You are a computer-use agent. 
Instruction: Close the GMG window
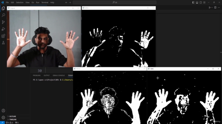(218, 69)
